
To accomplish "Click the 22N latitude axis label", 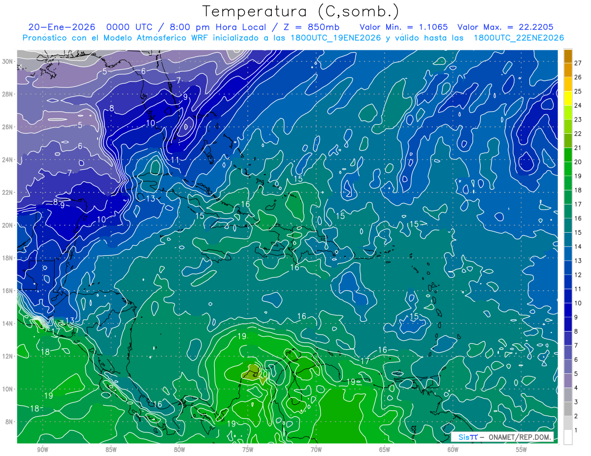I will (x=7, y=192).
